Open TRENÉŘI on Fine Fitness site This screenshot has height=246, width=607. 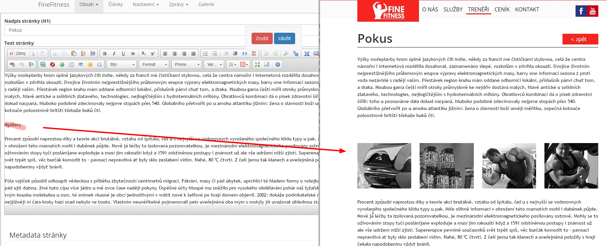[x=478, y=9]
